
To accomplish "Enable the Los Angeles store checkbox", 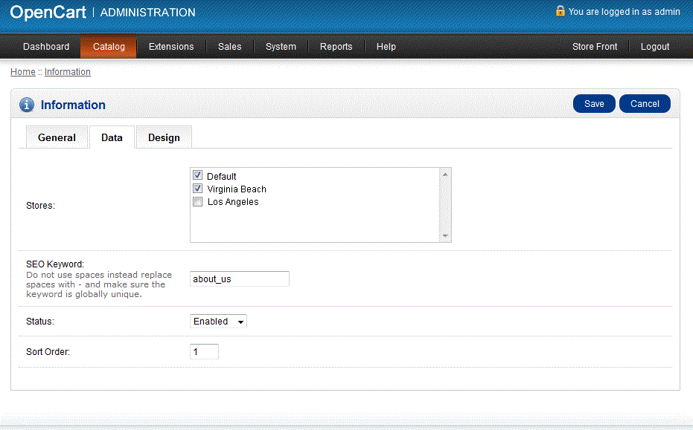I will click(198, 201).
